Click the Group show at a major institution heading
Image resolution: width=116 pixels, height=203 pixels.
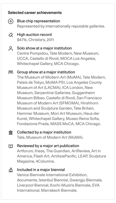point(46,72)
